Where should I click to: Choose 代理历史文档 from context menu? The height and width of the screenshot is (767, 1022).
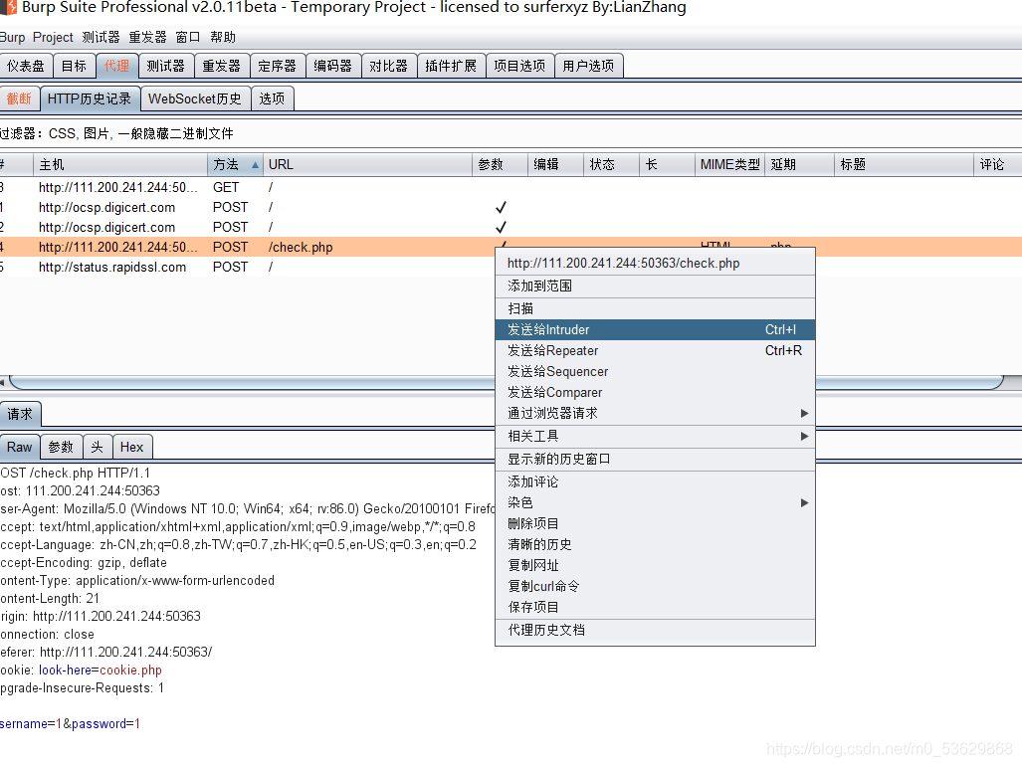[655, 630]
